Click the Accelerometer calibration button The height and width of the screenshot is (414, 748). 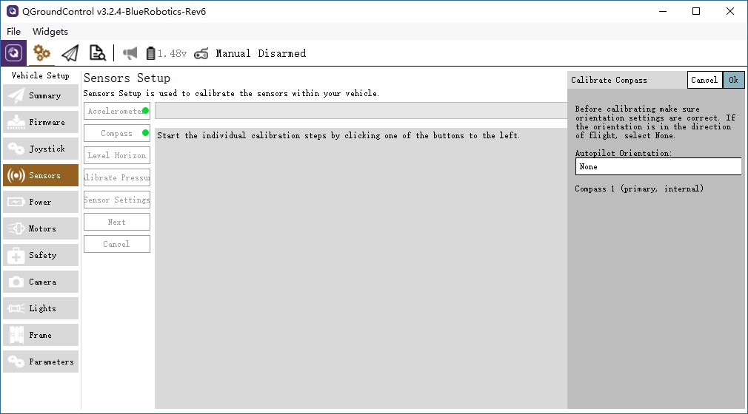click(116, 111)
